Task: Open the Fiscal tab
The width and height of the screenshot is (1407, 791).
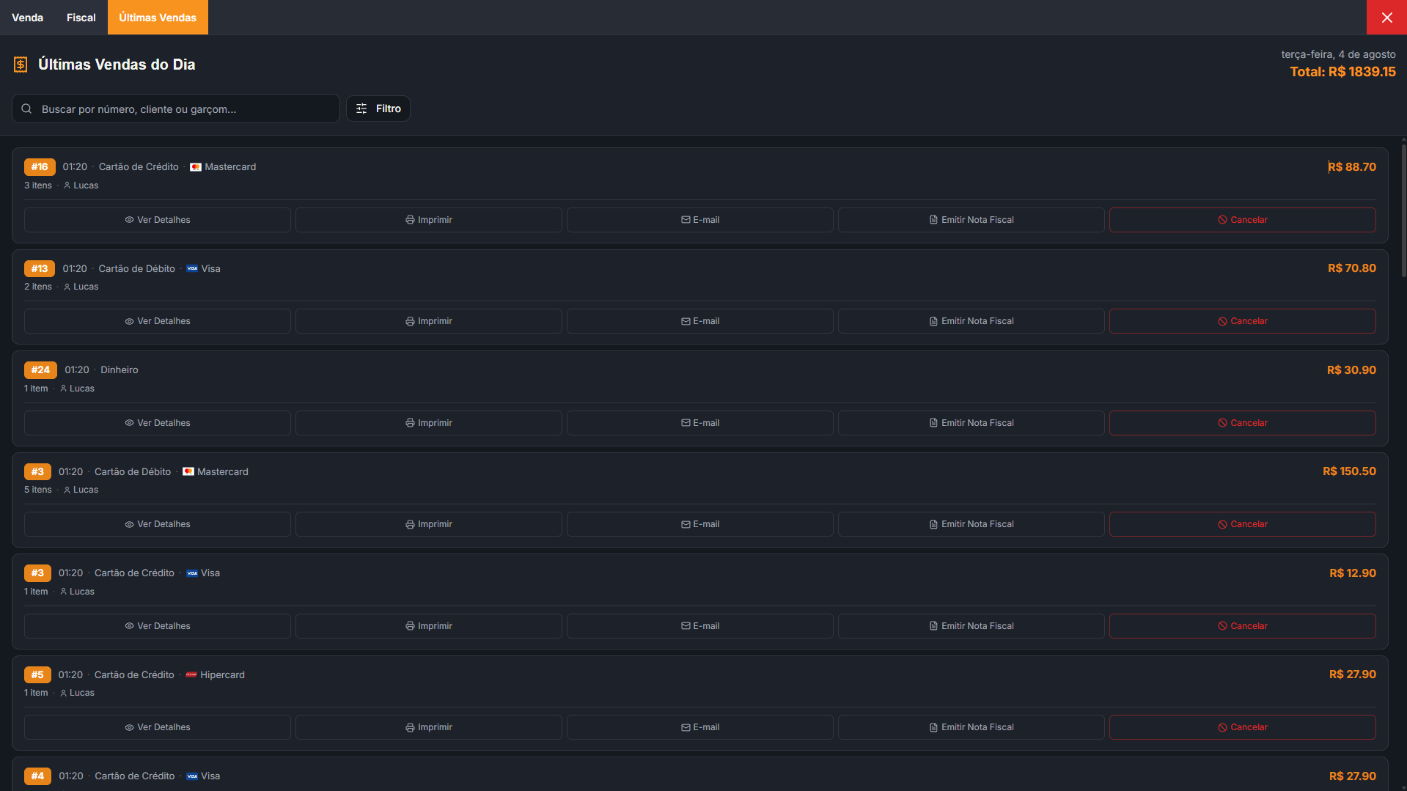Action: 81,18
